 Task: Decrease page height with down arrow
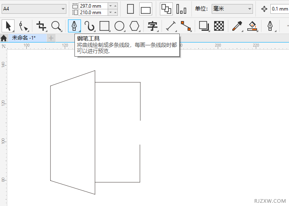(x=110, y=13)
